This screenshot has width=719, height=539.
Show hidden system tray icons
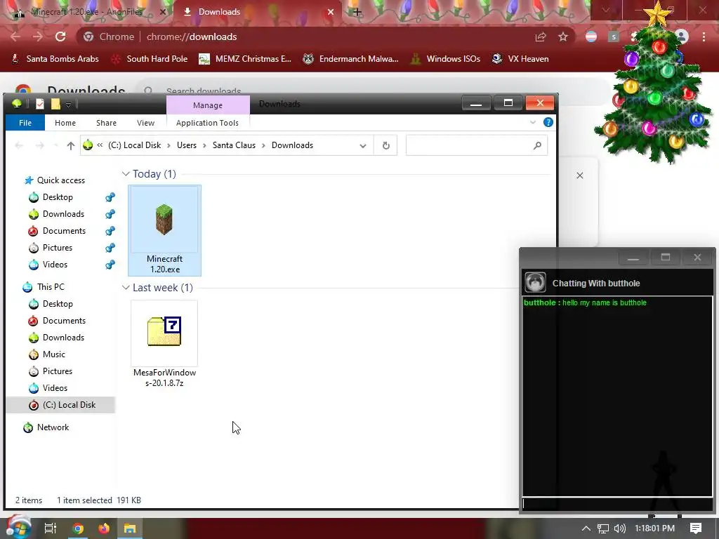(x=586, y=528)
